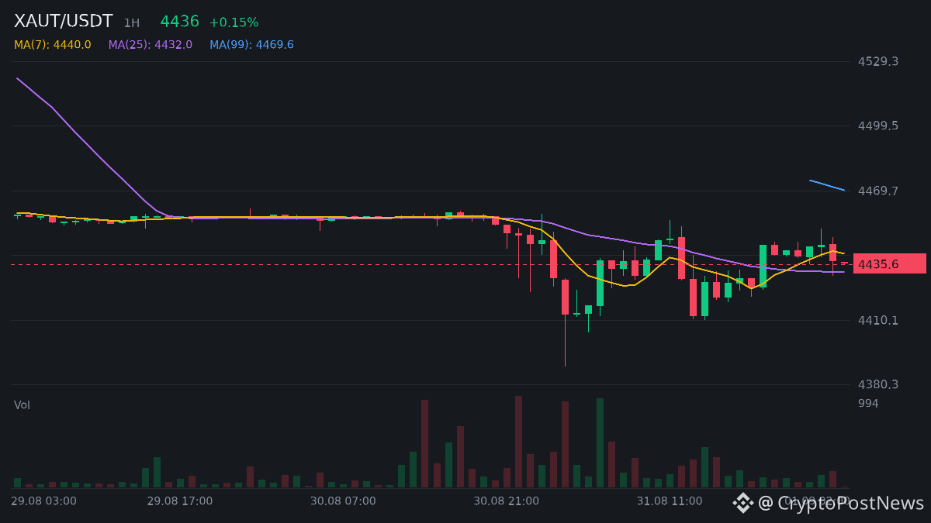The image size is (931, 523).
Task: Click the Binance logo icon in watermark
Action: tap(743, 503)
